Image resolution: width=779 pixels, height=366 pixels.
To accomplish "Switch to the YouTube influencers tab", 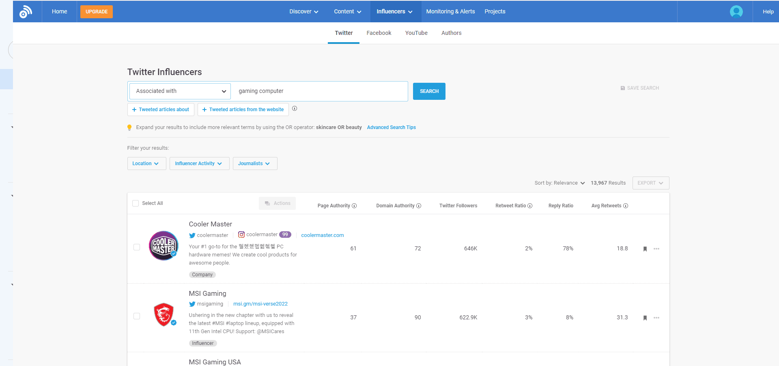I will pos(416,33).
